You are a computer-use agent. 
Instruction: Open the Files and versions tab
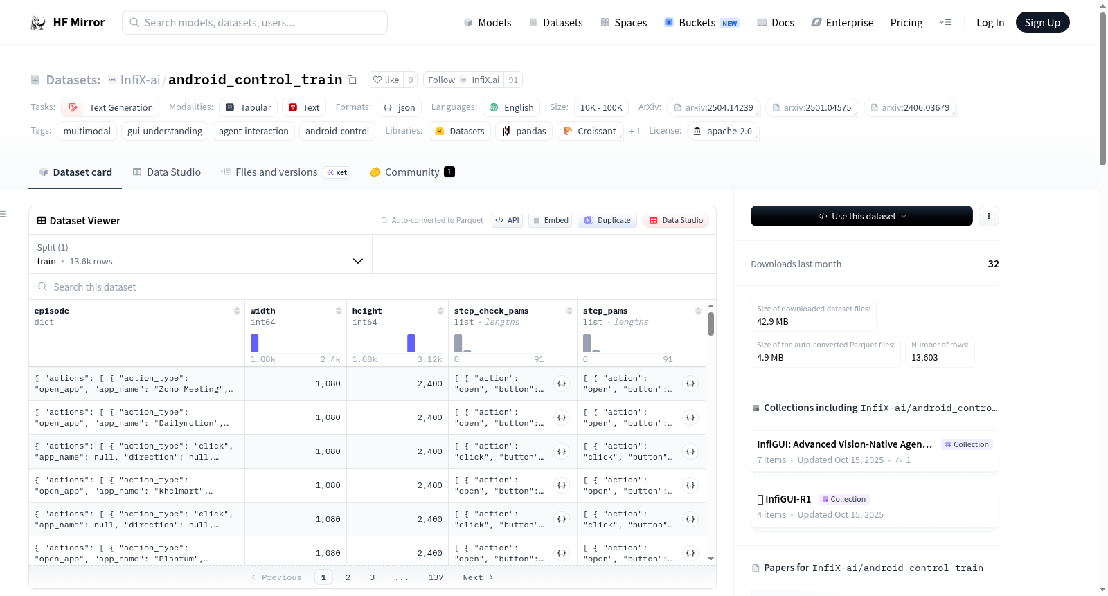pos(285,172)
